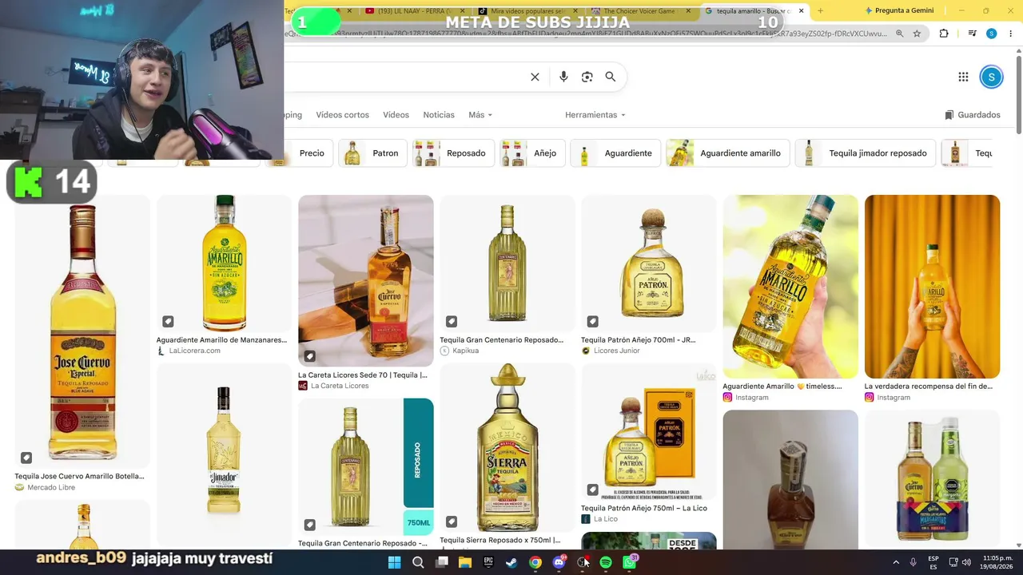Open the browser zoom indicator
The height and width of the screenshot is (575, 1023).
(900, 34)
